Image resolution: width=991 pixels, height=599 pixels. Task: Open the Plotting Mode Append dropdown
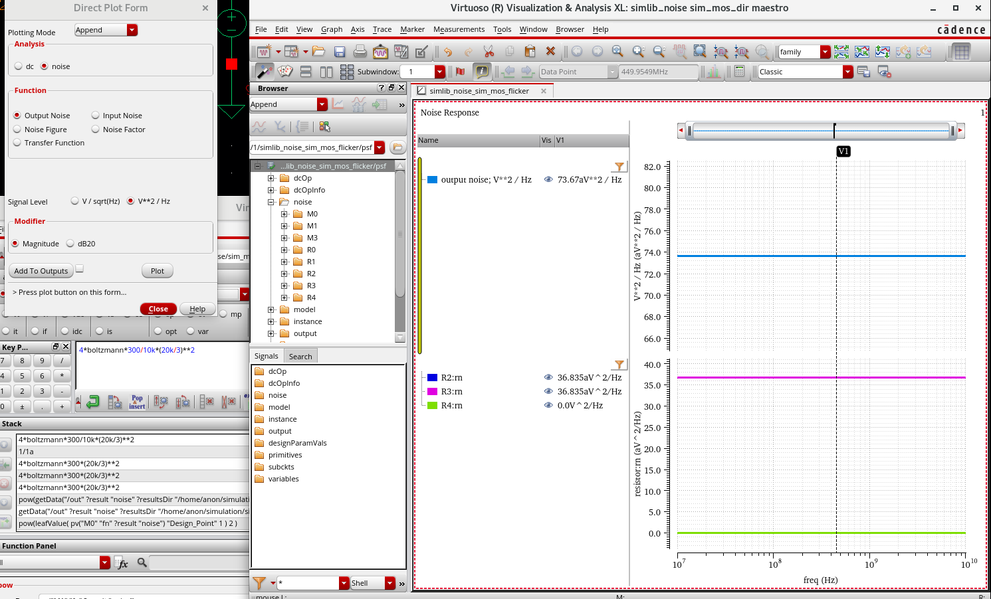pos(132,30)
